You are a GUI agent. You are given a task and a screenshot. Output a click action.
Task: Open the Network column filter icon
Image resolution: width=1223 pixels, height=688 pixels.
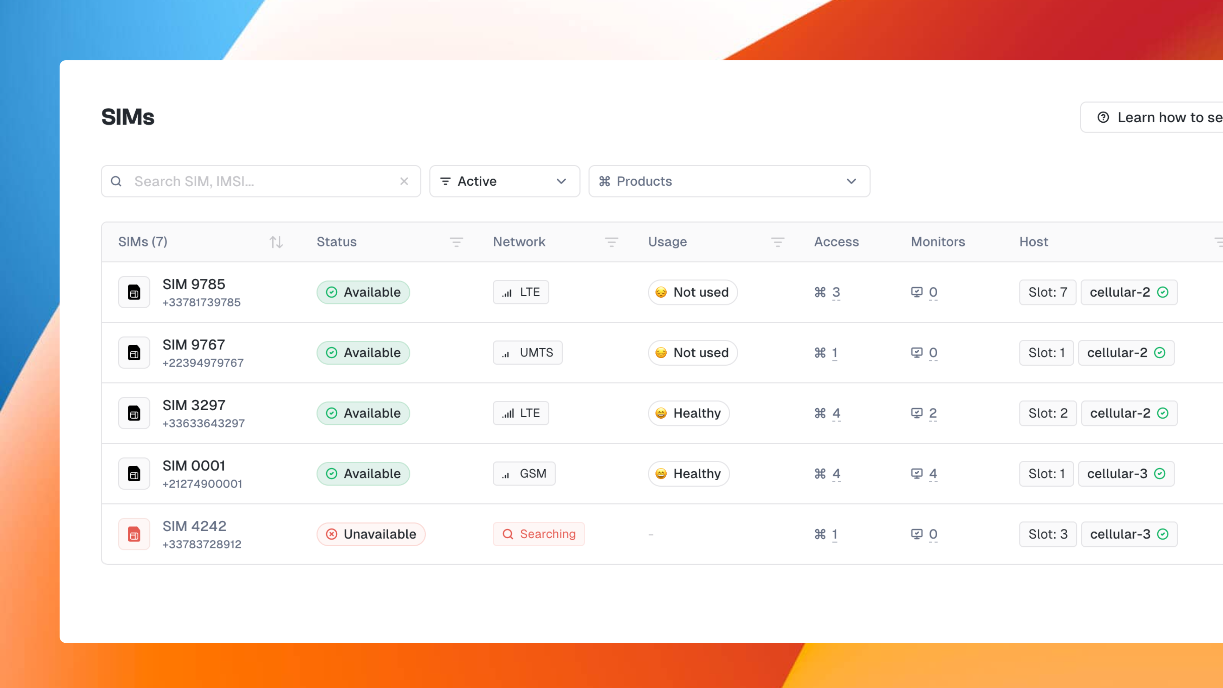[611, 242]
